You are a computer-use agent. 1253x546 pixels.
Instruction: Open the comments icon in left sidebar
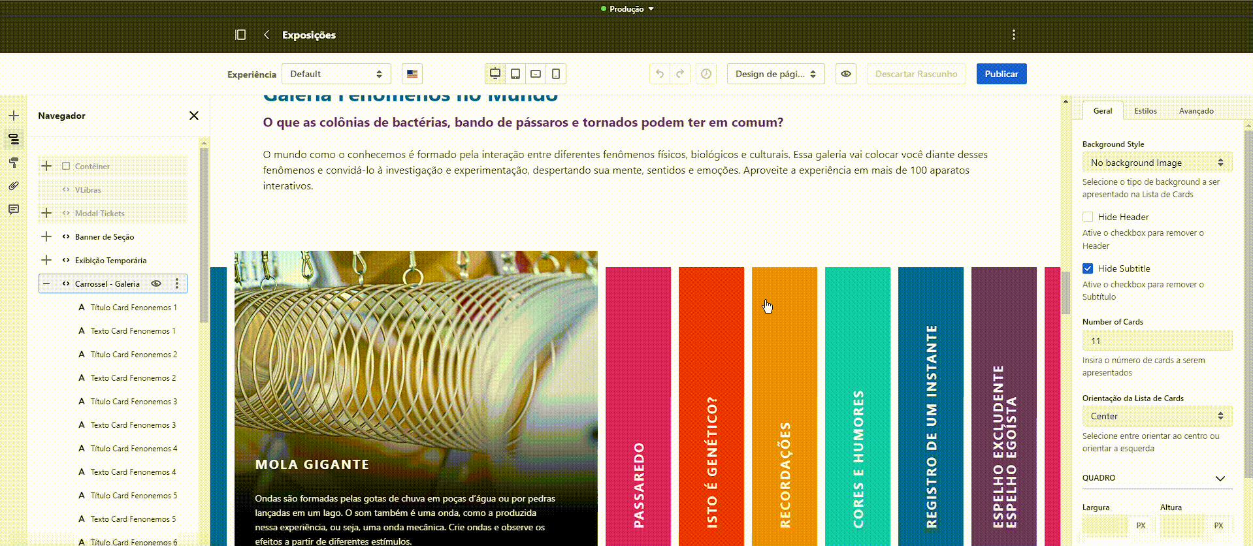[x=14, y=210]
